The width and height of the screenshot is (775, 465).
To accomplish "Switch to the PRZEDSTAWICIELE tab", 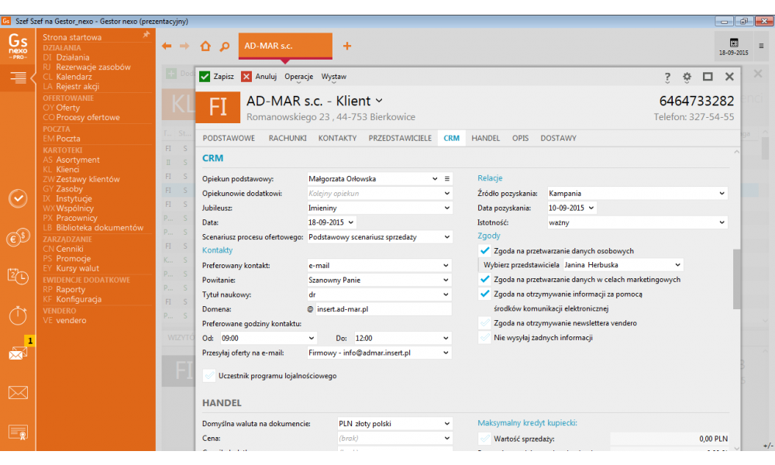I will pos(400,139).
